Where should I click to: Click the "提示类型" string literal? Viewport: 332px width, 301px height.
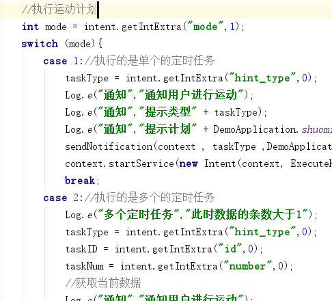(167, 112)
